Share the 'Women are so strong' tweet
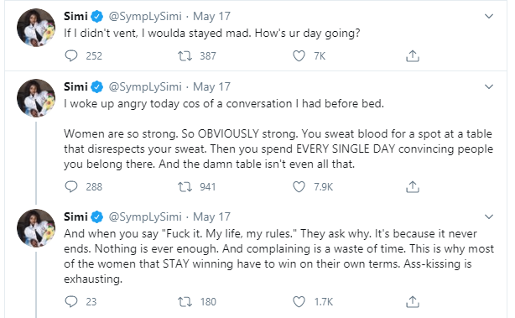 pyautogui.click(x=413, y=187)
